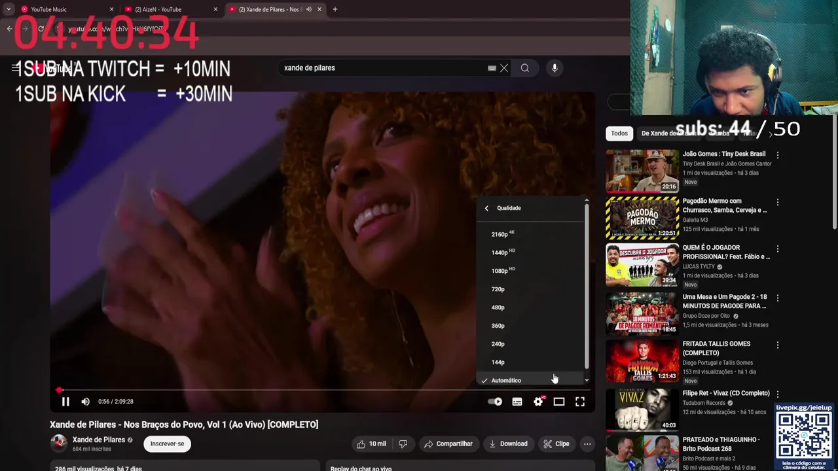This screenshot has width=838, height=471.
Task: Open the player settings gear icon
Action: 538,402
